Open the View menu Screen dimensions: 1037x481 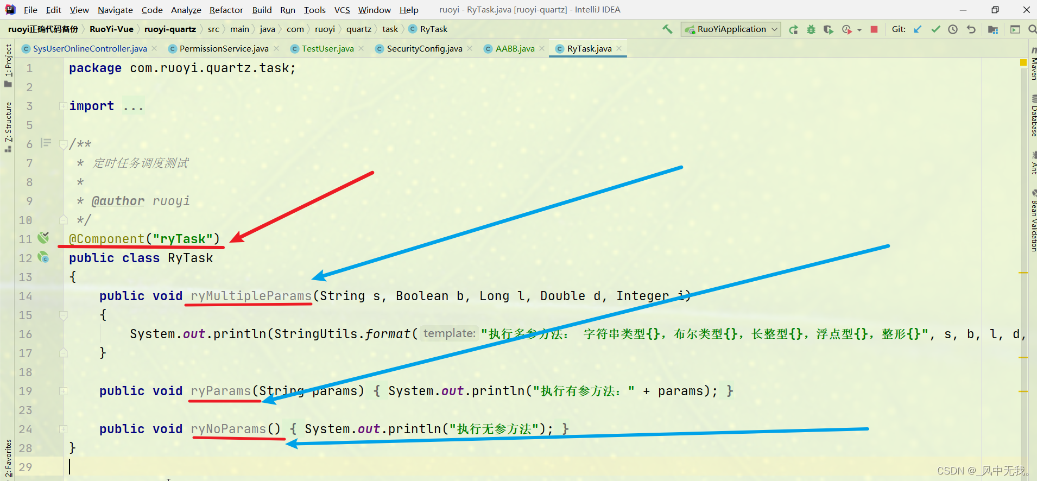[x=79, y=10]
